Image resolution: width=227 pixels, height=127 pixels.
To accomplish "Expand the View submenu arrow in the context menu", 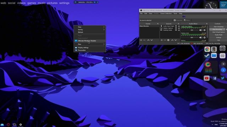I will pyautogui.click(x=104, y=27).
